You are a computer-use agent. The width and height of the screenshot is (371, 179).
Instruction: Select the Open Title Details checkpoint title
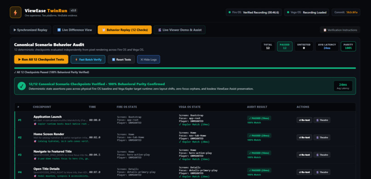[46, 169]
